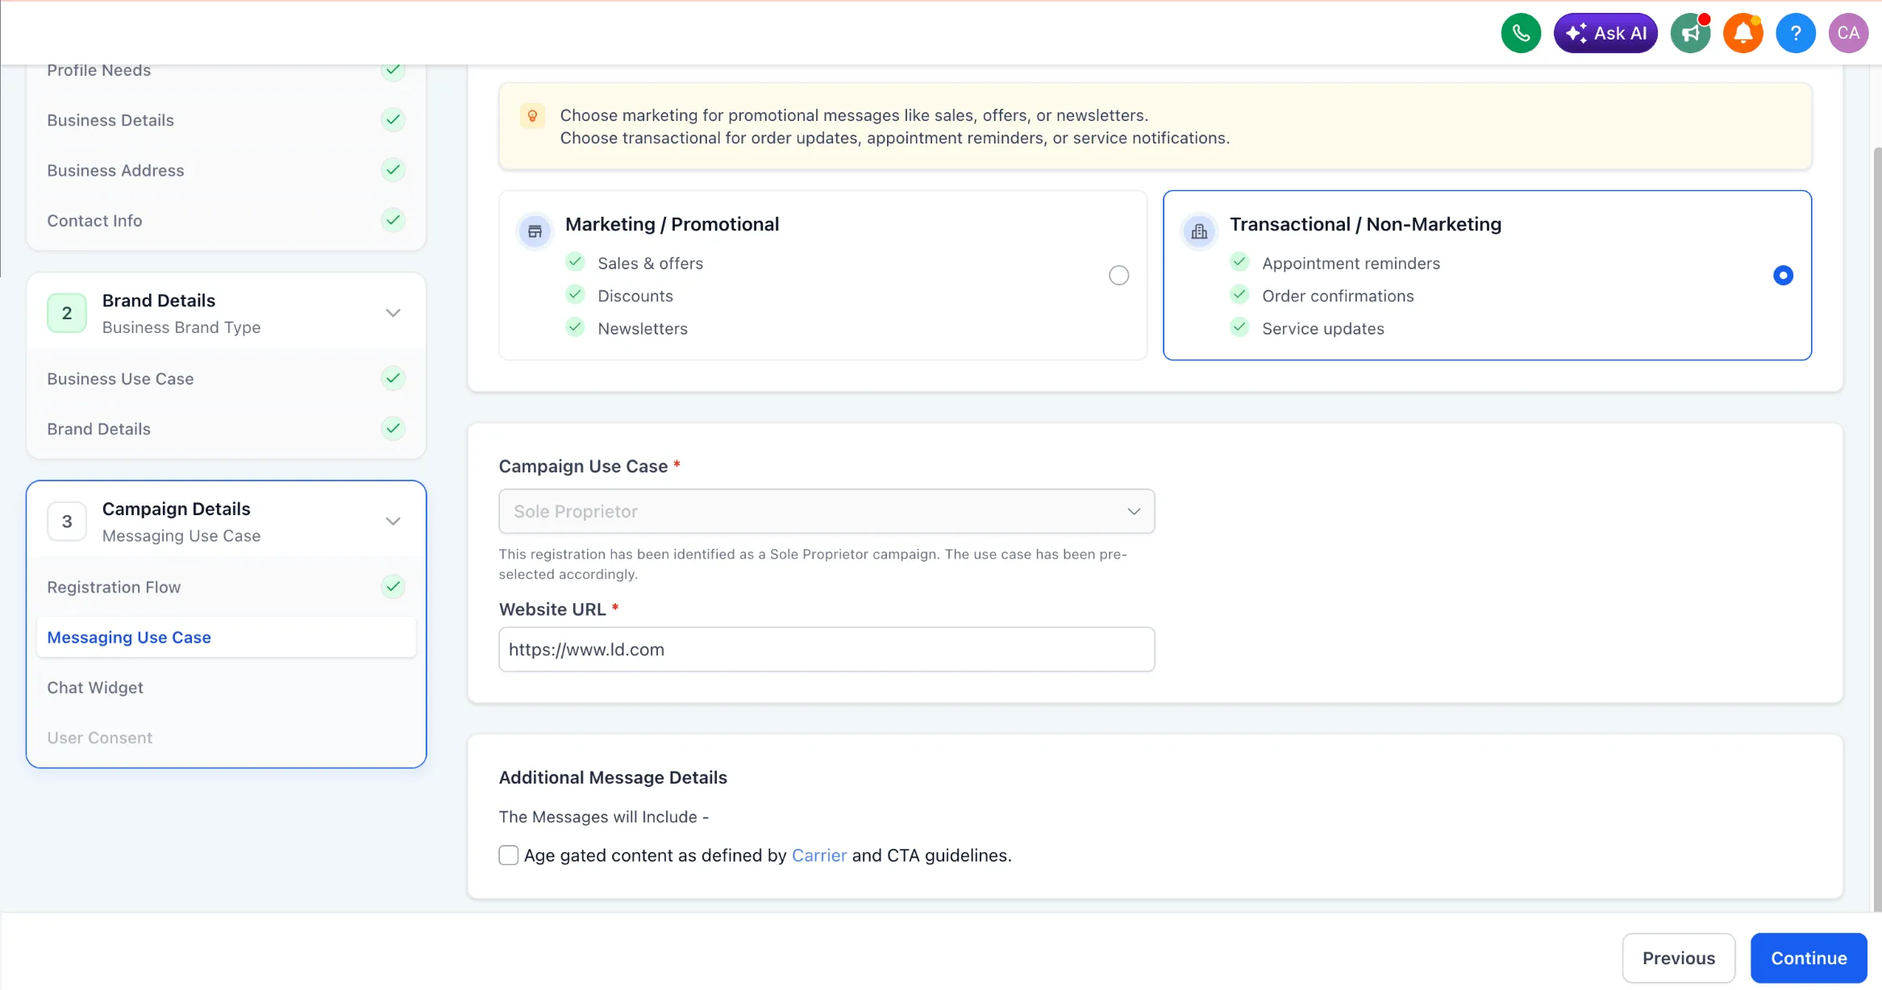
Task: Click the step 2 number badge
Action: 67,313
